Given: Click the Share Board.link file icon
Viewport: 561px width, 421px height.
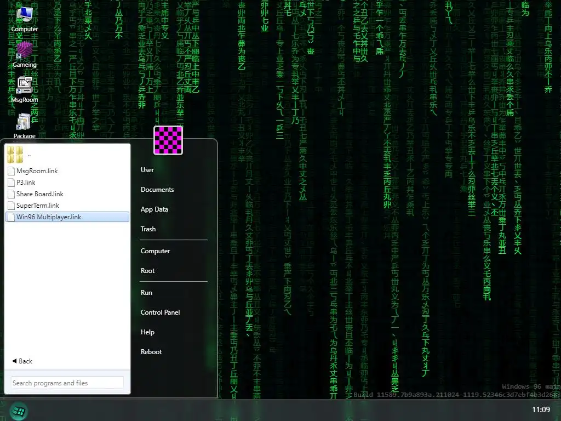Looking at the screenshot, I should (11, 194).
